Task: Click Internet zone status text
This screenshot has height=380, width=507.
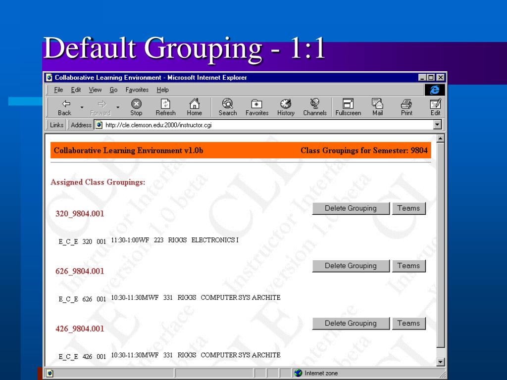Action: coord(321,373)
